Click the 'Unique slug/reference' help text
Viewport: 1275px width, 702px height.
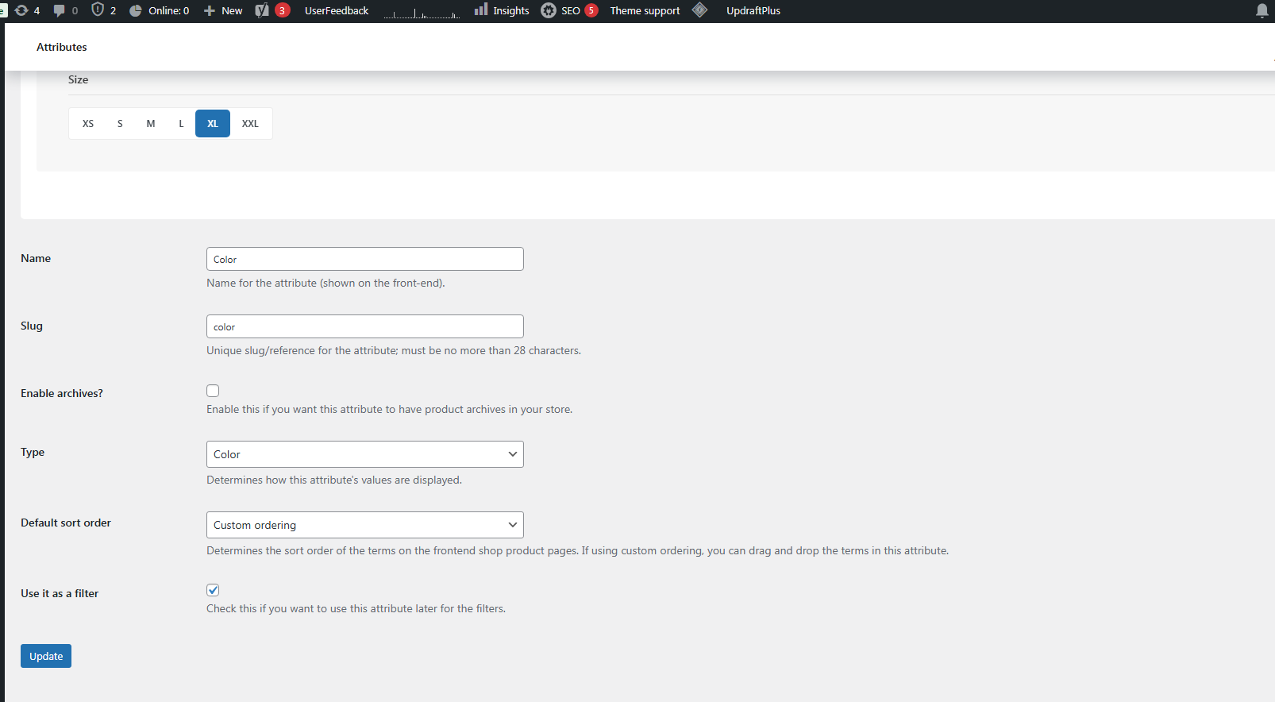[x=394, y=350]
